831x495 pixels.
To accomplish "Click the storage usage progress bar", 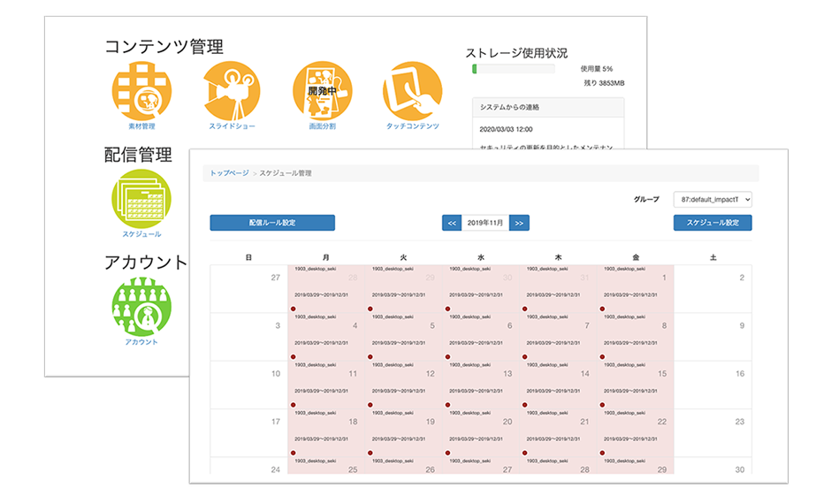I will (x=514, y=69).
